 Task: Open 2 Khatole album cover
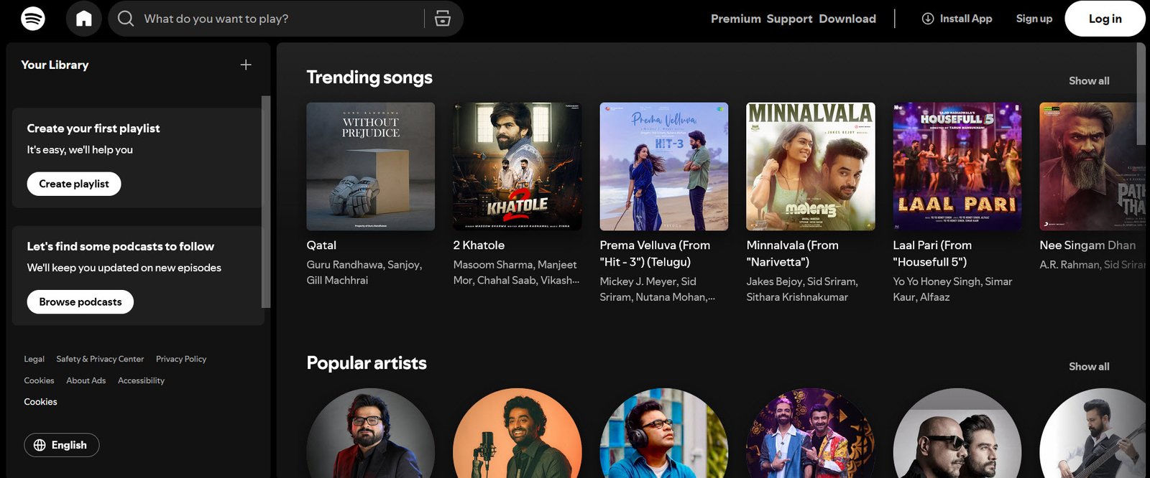point(517,167)
